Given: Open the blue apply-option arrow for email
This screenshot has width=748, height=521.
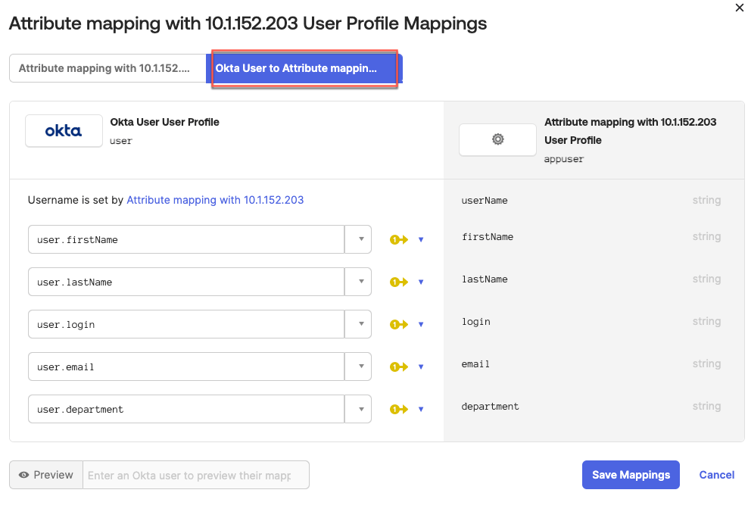Looking at the screenshot, I should pyautogui.click(x=421, y=367).
